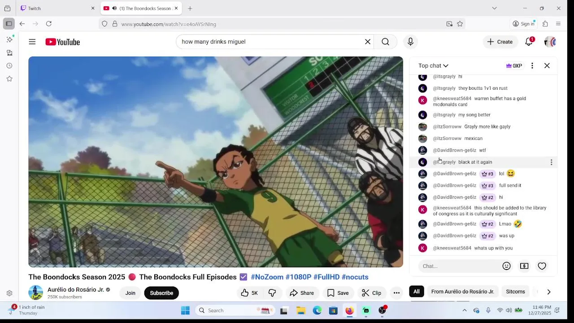Click the browser Sign in button
Viewport: 574px width, 323px height.
(524, 24)
